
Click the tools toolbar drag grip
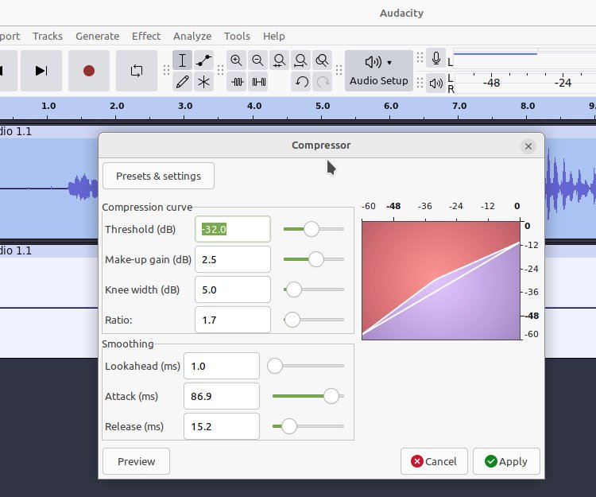(x=166, y=70)
